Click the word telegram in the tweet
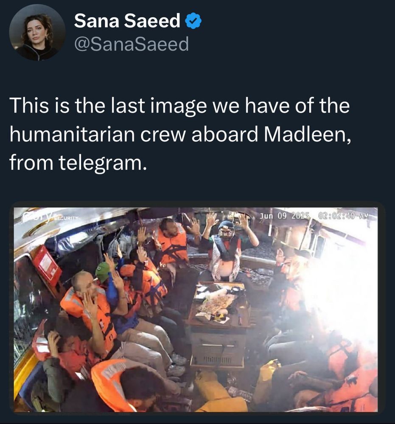Image resolution: width=395 pixels, height=424 pixels. [x=101, y=163]
